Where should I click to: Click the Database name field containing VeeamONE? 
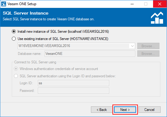tap(90, 54)
